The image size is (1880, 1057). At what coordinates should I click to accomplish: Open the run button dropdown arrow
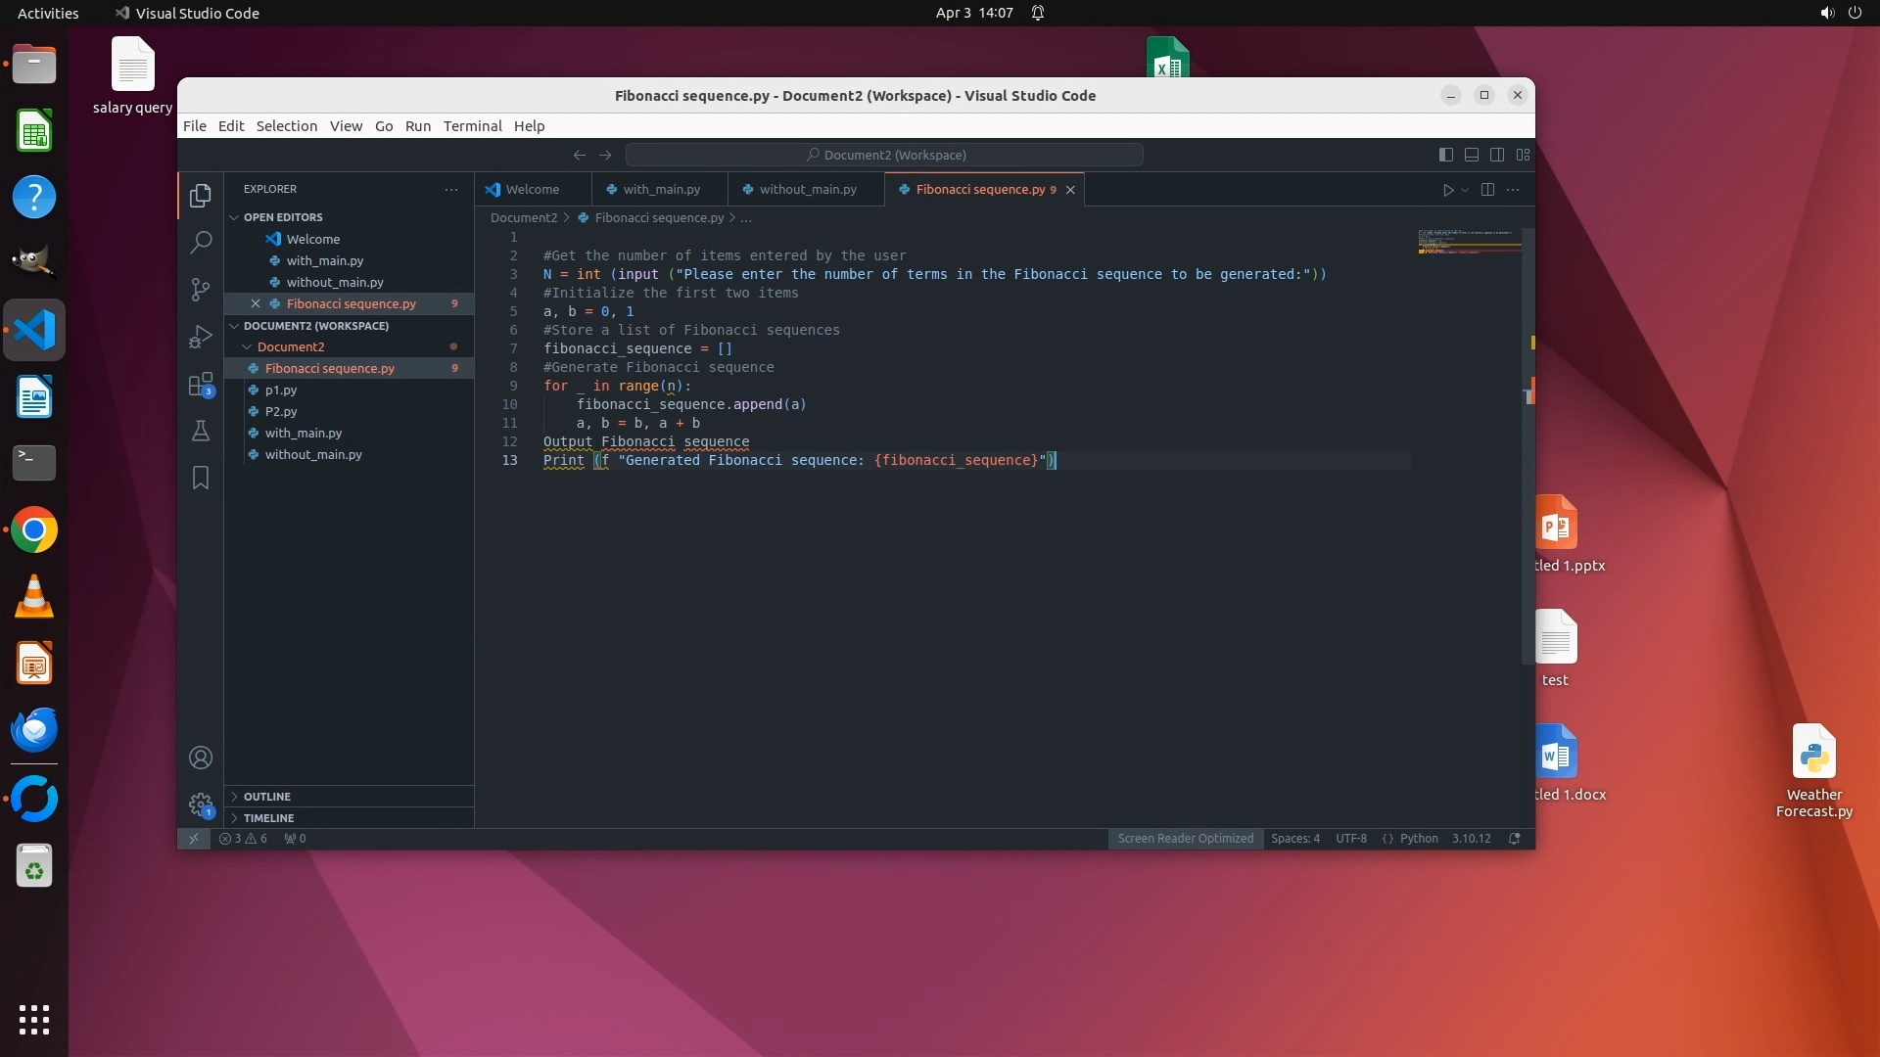coord(1465,190)
